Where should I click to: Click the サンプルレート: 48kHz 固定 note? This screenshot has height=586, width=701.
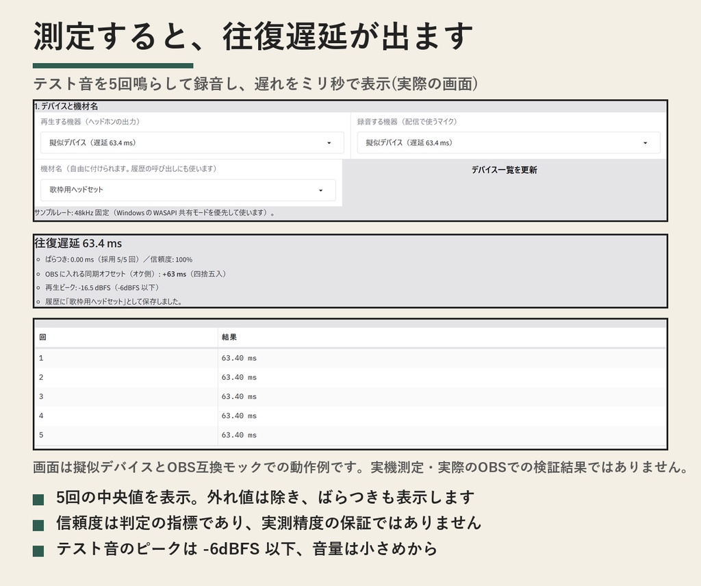154,213
